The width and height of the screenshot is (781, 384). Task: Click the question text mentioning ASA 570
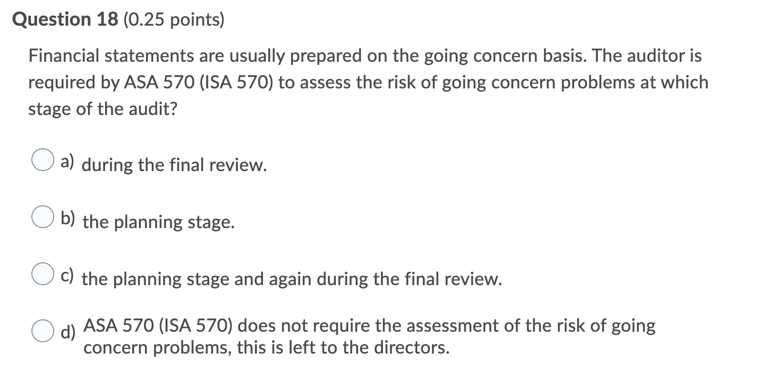[366, 83]
